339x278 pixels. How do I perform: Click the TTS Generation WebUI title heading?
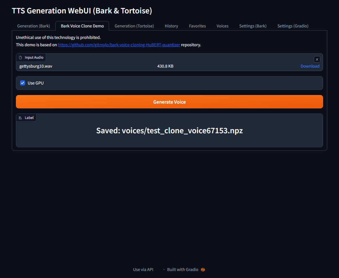pyautogui.click(x=82, y=11)
